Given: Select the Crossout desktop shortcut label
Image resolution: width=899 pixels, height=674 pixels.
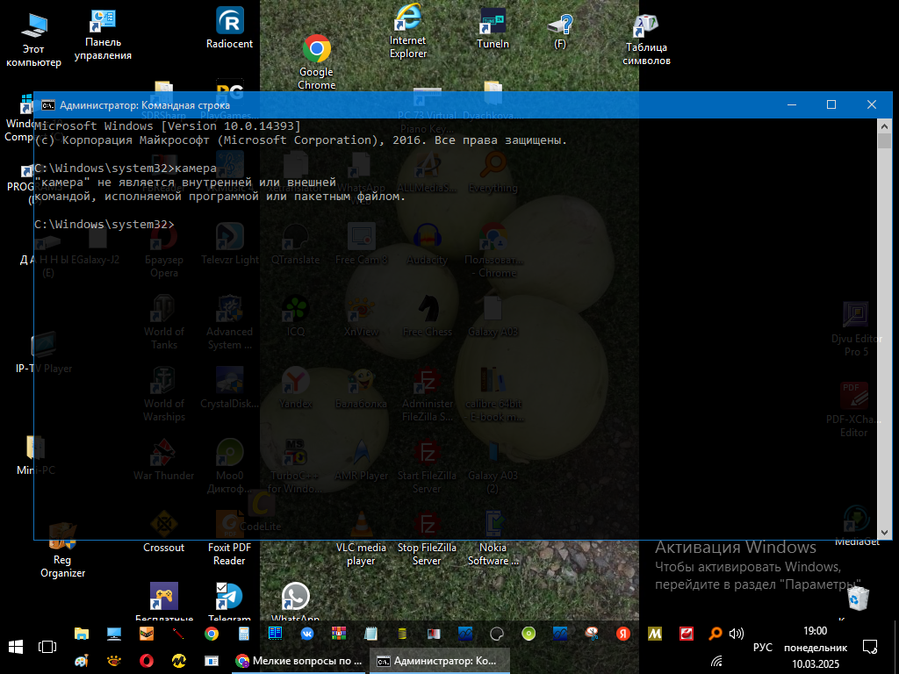Looking at the screenshot, I should click(x=163, y=548).
